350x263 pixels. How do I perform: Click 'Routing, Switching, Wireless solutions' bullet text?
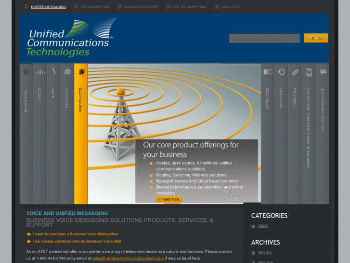[191, 175]
